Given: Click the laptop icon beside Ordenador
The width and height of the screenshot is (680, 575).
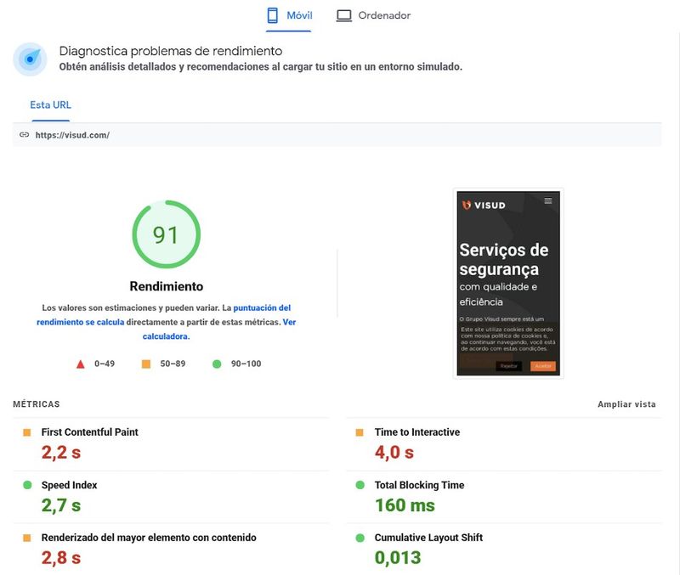Looking at the screenshot, I should coord(344,16).
